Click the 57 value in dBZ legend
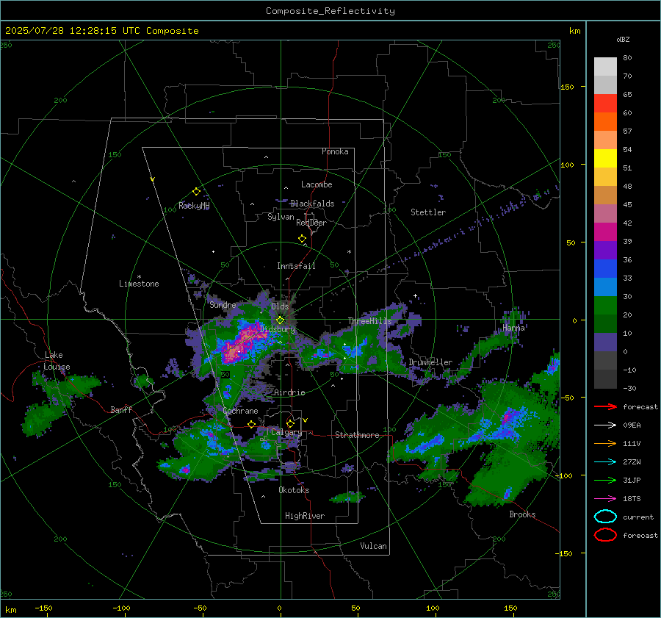Screen dimensions: 661x618 tap(627, 132)
